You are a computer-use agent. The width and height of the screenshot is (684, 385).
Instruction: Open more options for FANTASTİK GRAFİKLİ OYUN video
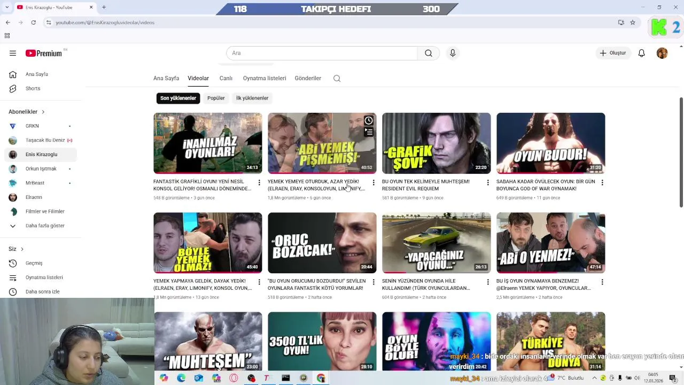coord(259,183)
